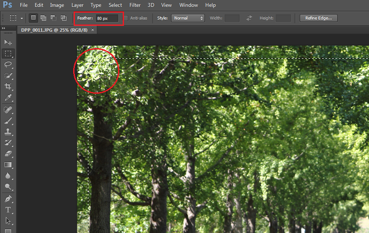Expand the toolbox panel double arrows
The image size is (369, 233).
(x=3, y=28)
